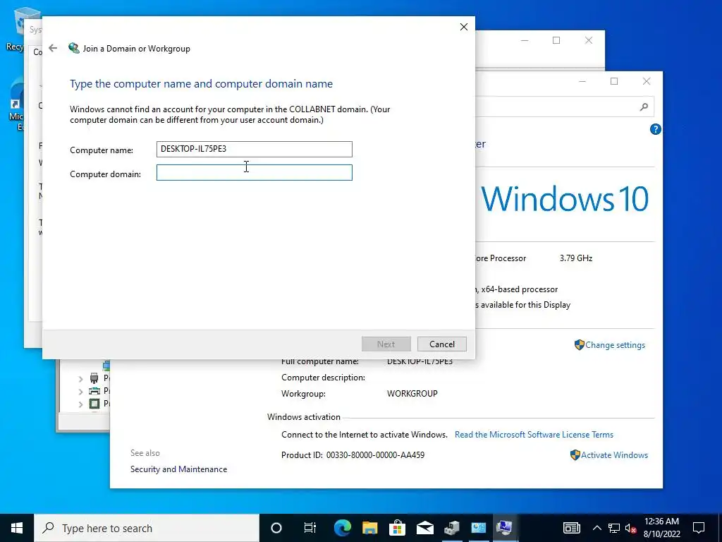Maximize the System window
Viewport: 722px width, 542px height.
point(614,82)
